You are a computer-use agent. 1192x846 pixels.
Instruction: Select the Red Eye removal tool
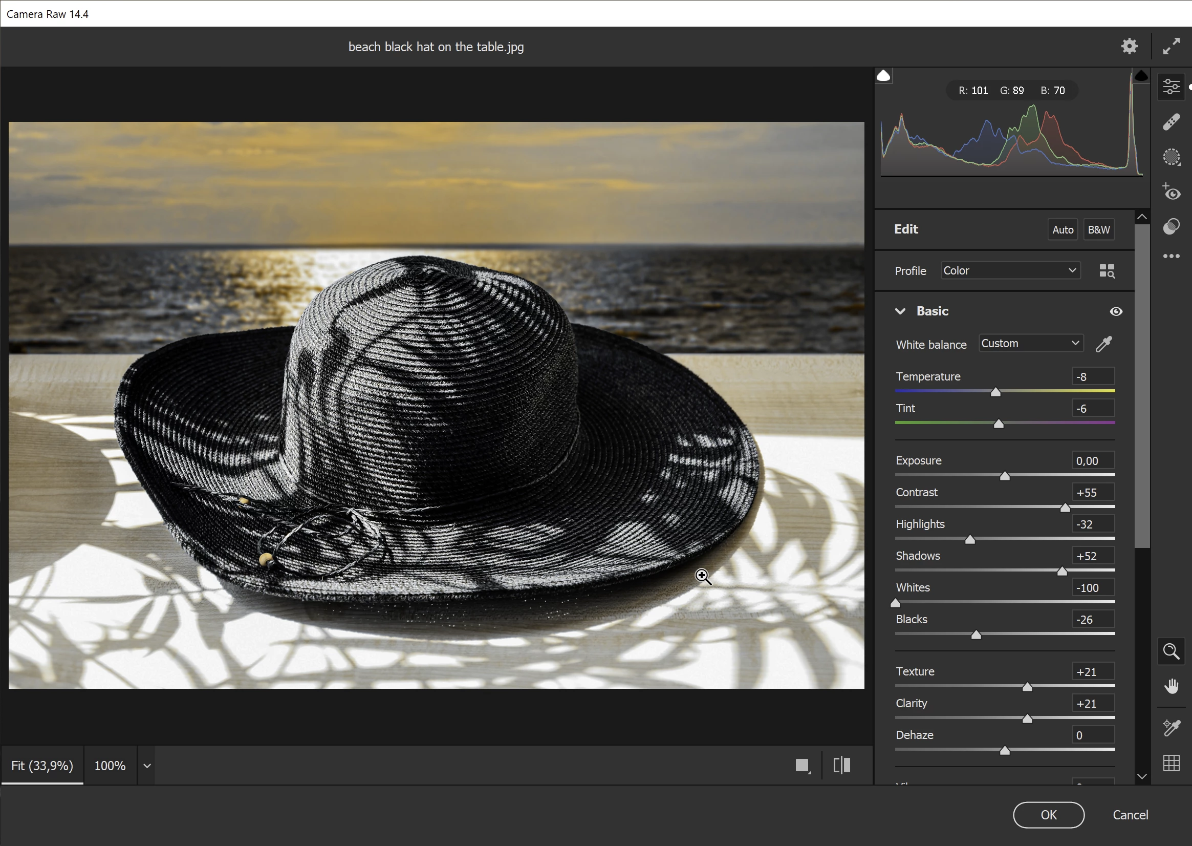[x=1171, y=192]
